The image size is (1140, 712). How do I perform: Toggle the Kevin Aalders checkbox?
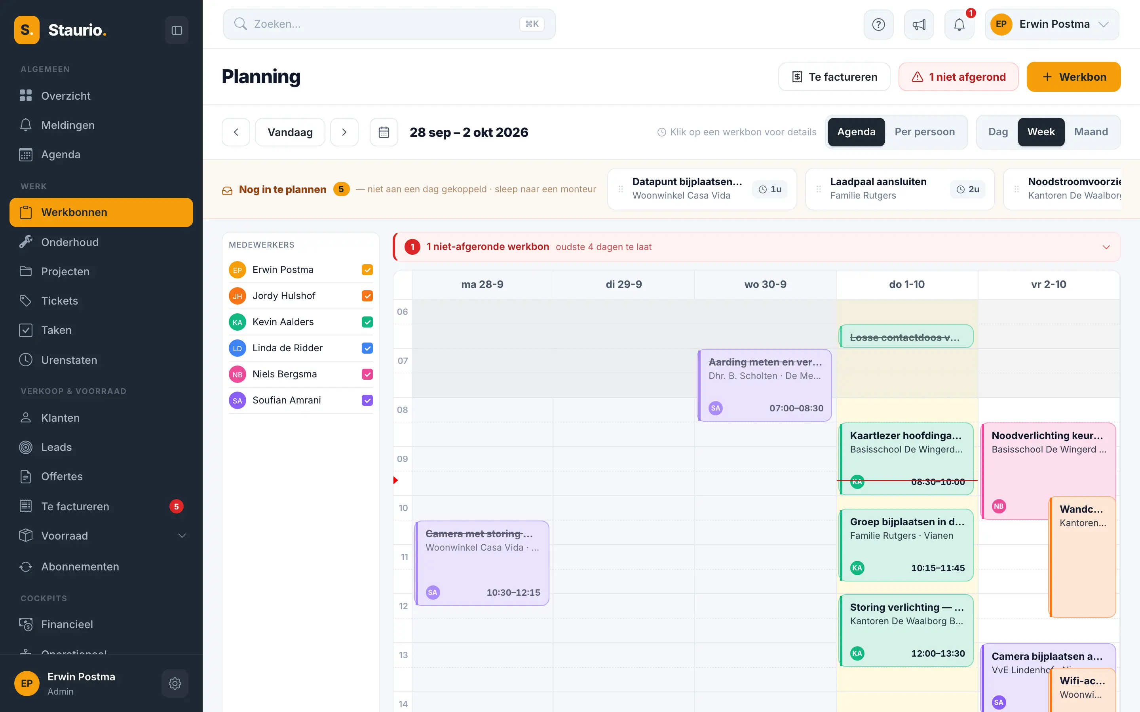pyautogui.click(x=367, y=322)
